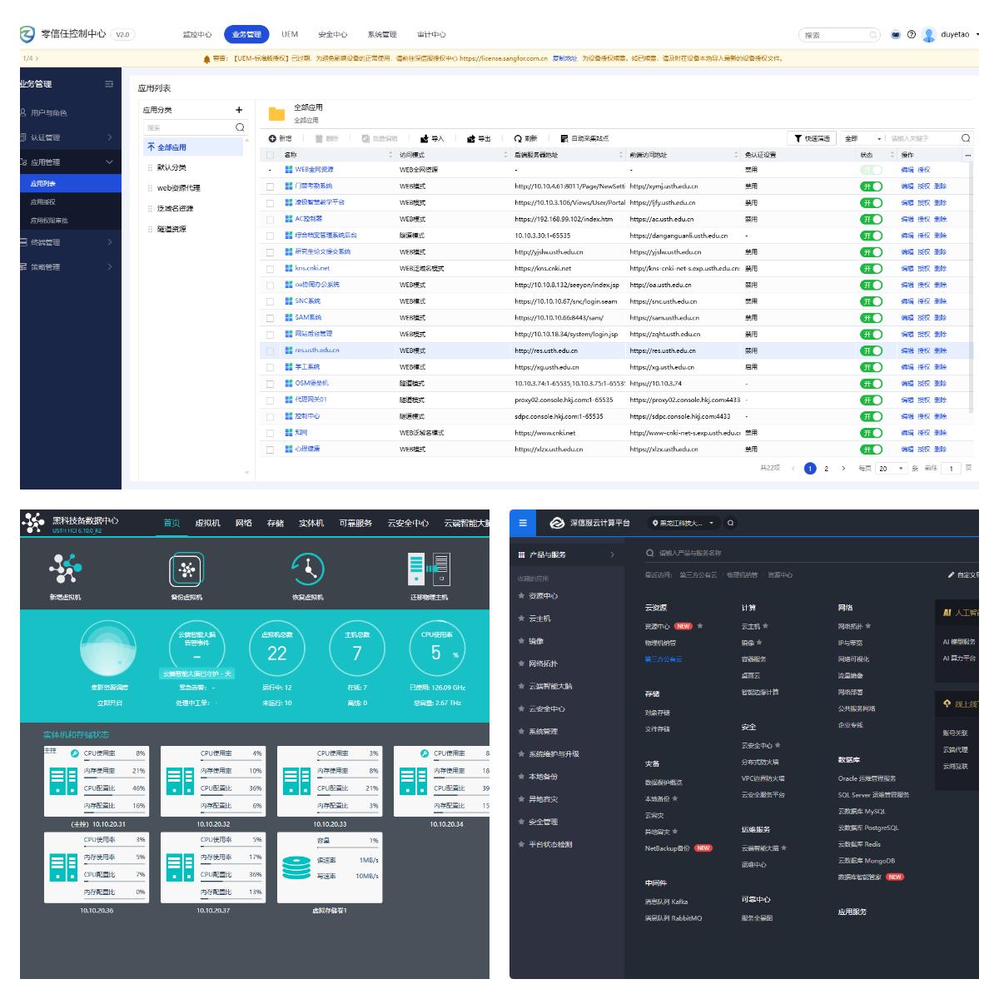Open the 黑龙江科技大 region dropdown
This screenshot has height=999, width=999.
click(683, 524)
